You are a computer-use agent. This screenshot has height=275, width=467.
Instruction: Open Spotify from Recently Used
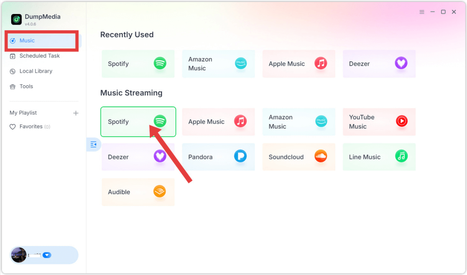click(x=138, y=64)
